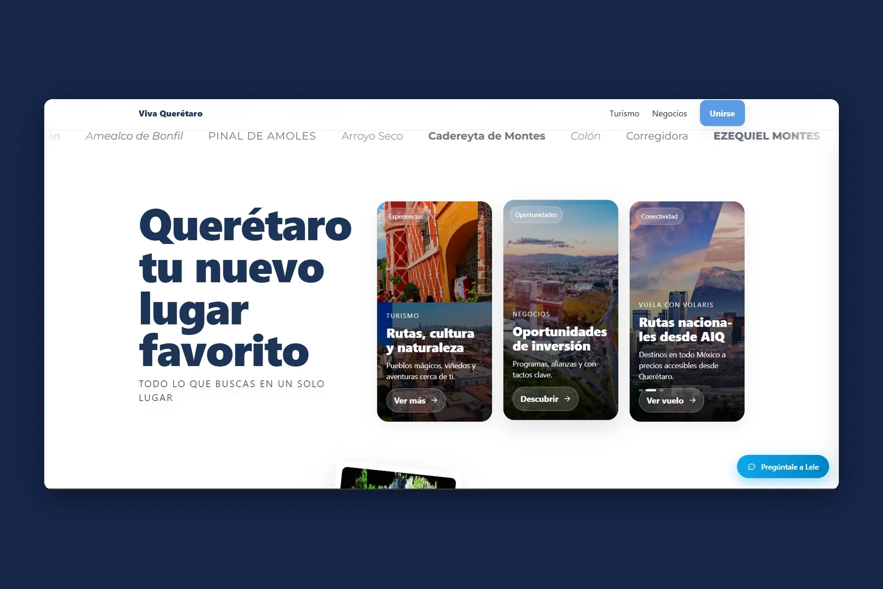
Task: Click the chat bubble icon on Pregúntale a Lele
Action: tap(752, 467)
